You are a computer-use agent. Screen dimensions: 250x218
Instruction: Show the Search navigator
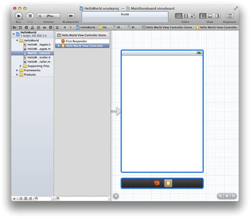26,27
